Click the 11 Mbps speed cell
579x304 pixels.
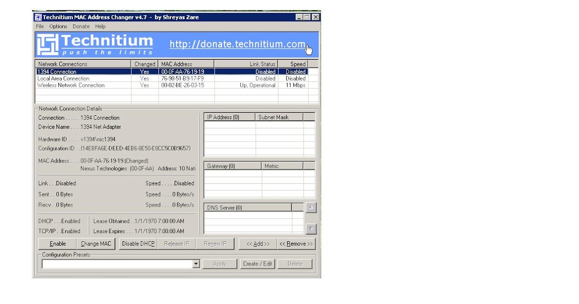pos(296,85)
